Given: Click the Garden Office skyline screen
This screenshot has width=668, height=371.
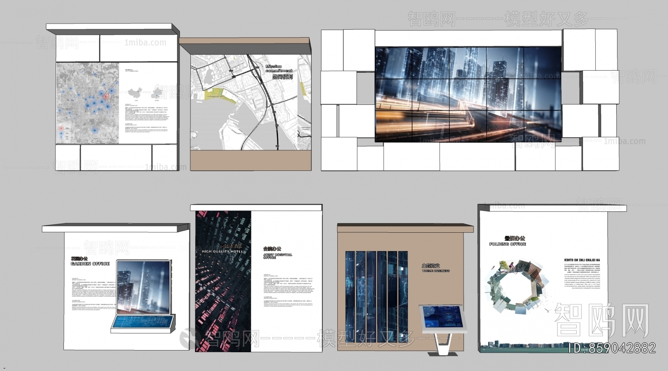Looking at the screenshot, I should tap(144, 286).
